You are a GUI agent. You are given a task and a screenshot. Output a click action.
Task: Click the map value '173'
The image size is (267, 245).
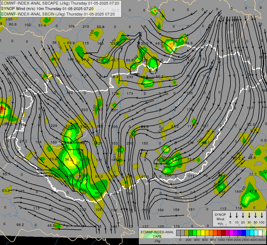(130, 94)
